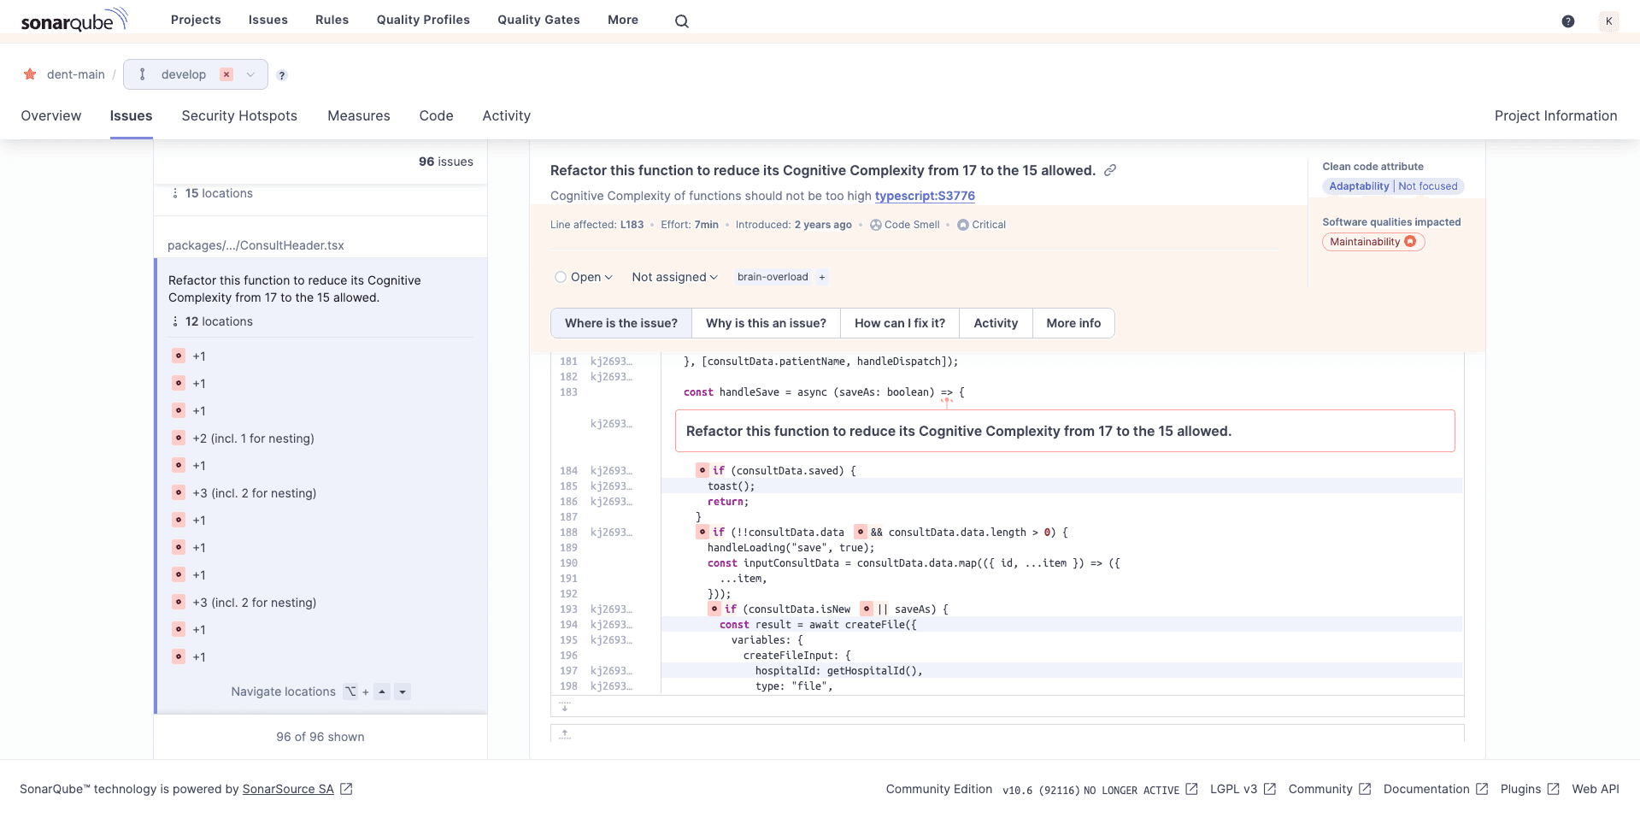Select the More info tab
Image resolution: width=1640 pixels, height=818 pixels.
(1073, 323)
